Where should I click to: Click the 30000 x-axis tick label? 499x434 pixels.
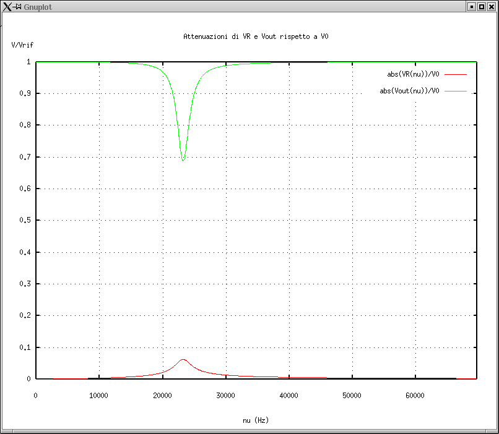pyautogui.click(x=225, y=396)
